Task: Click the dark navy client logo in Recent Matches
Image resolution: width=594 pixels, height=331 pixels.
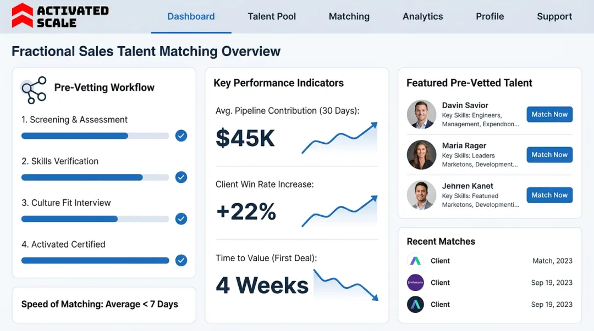Action: coord(415,305)
